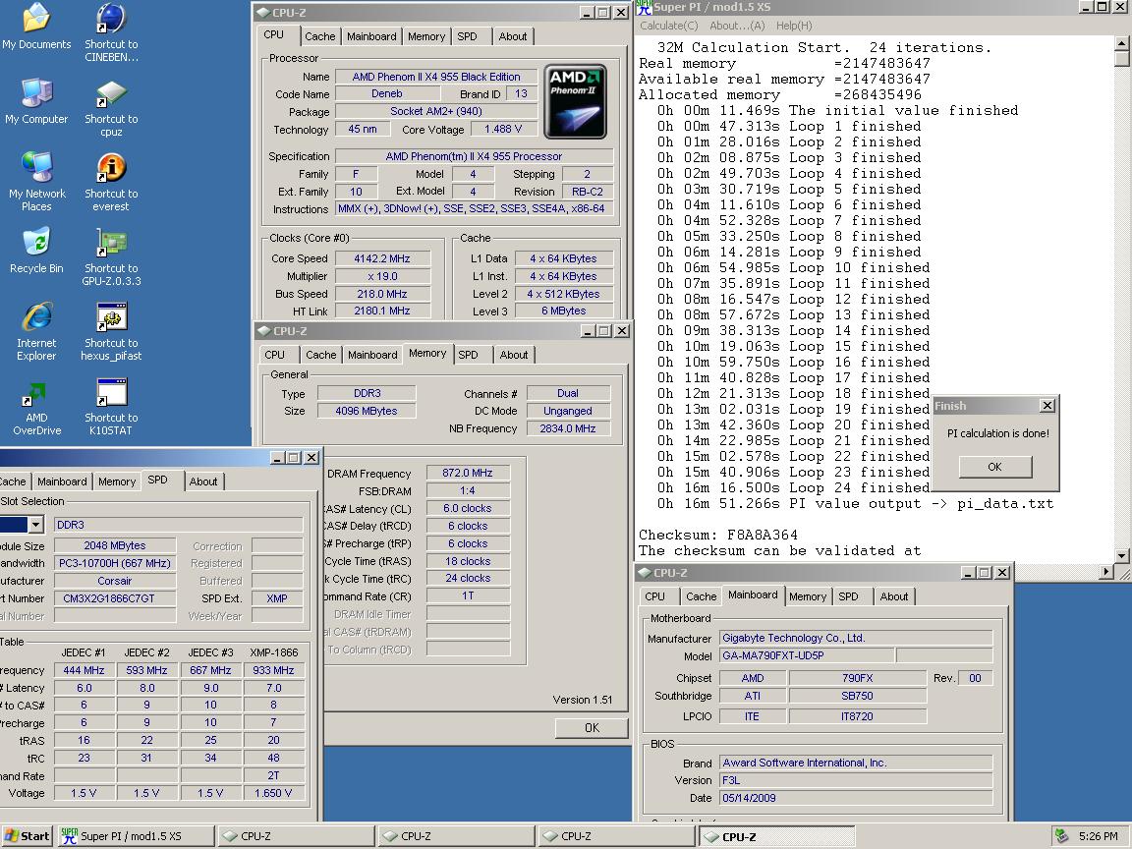Image resolution: width=1132 pixels, height=849 pixels.
Task: Click the Super PI / mod1.5 XS taskbar button
Action: pyautogui.click(x=137, y=836)
